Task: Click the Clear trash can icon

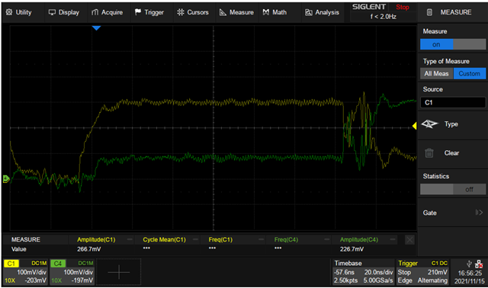Action: click(429, 153)
